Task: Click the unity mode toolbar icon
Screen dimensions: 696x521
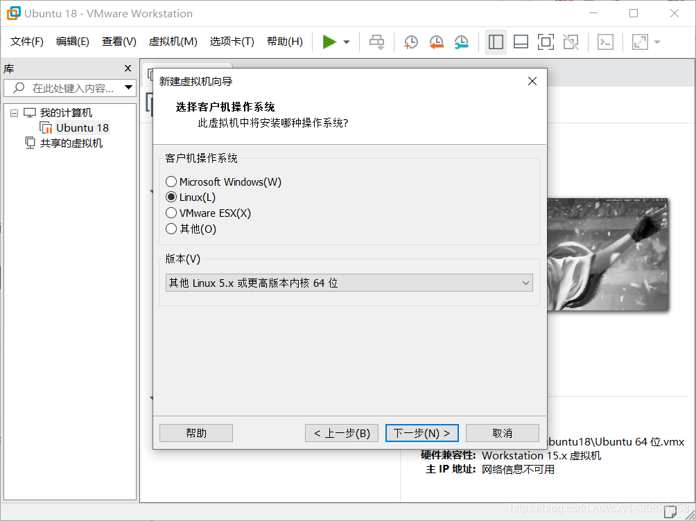Action: coord(571,42)
